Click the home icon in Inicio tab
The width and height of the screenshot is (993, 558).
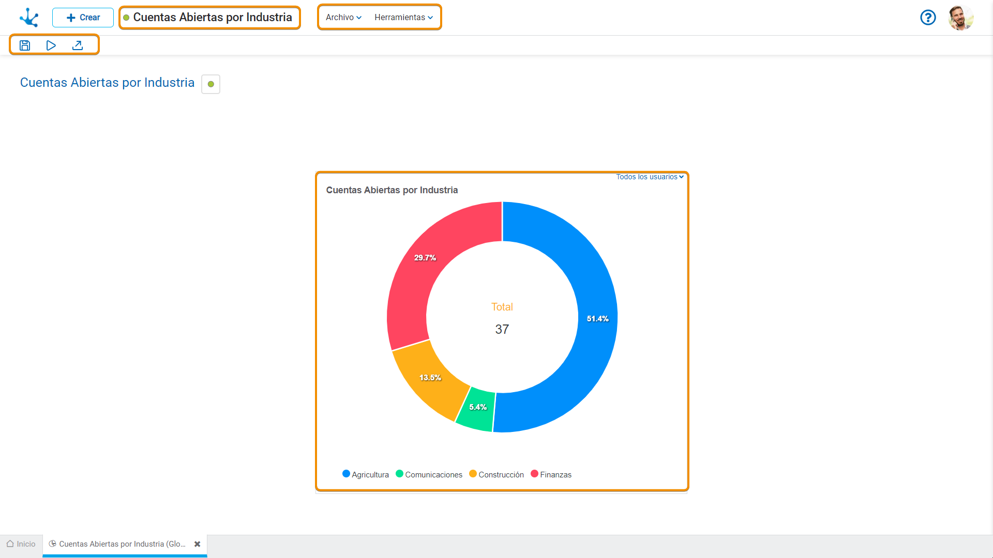(x=10, y=544)
